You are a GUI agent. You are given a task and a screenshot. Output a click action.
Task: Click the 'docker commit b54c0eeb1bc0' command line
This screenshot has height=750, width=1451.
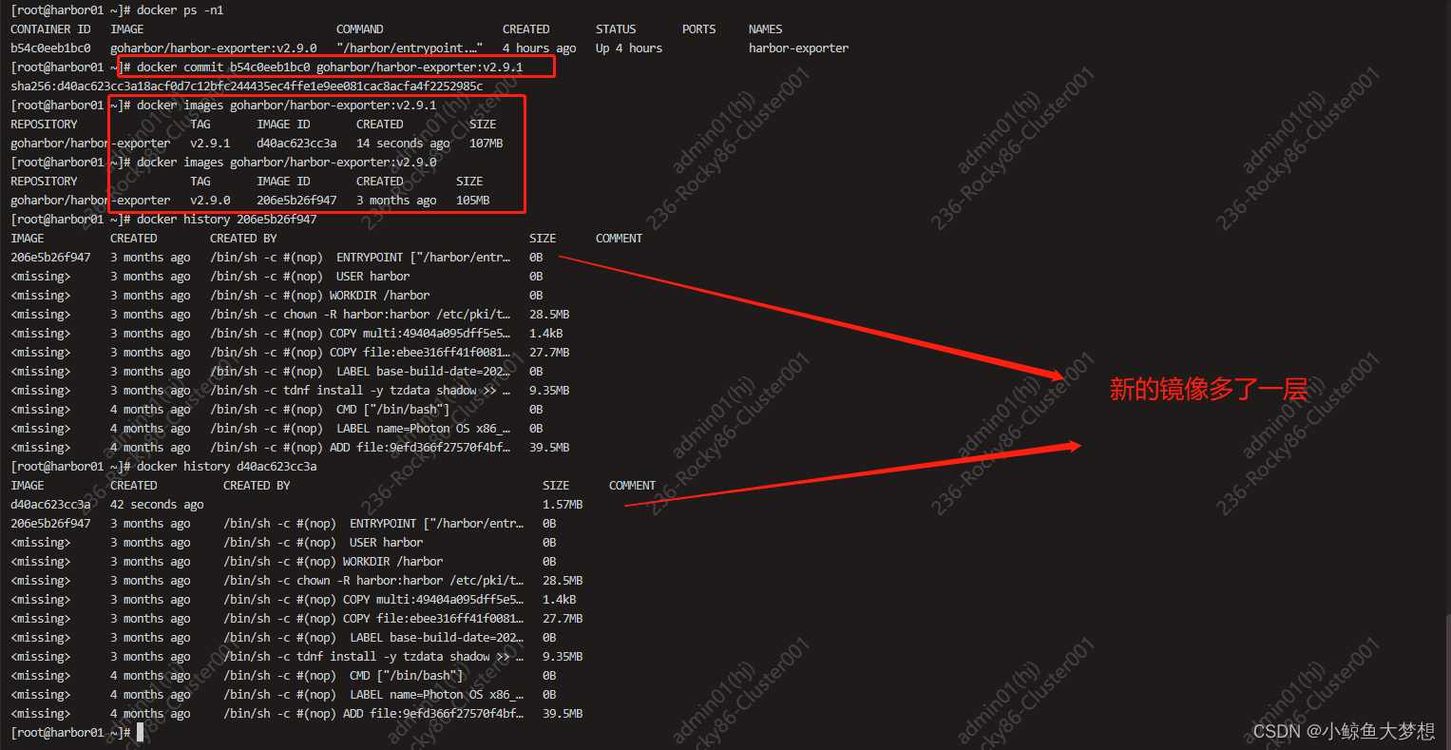[330, 67]
